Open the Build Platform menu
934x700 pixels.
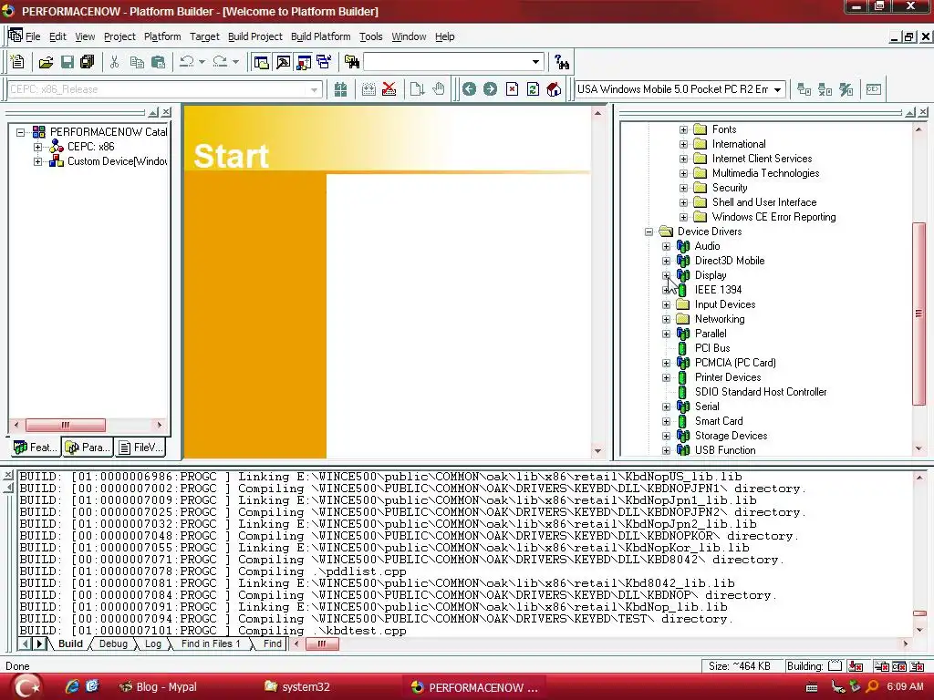(320, 36)
